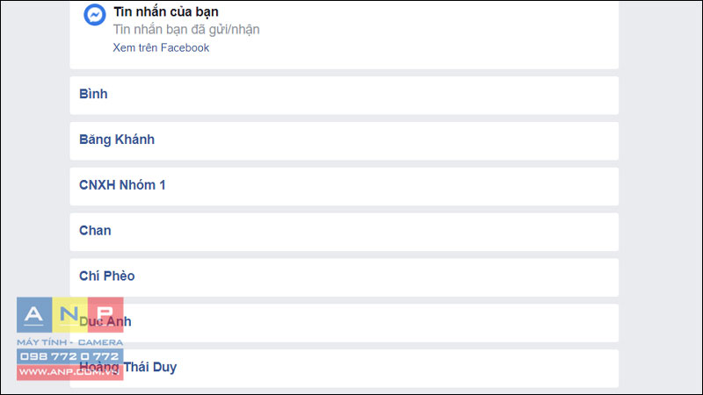Screen dimensions: 703x395
Task: Open the Bình conversation
Action: tap(344, 95)
